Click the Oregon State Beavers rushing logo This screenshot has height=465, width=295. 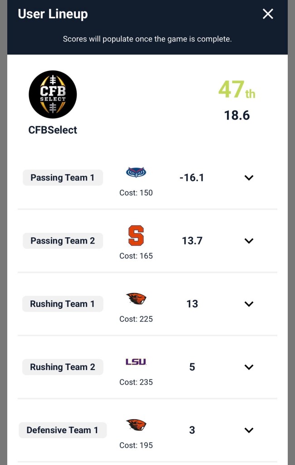pyautogui.click(x=136, y=298)
